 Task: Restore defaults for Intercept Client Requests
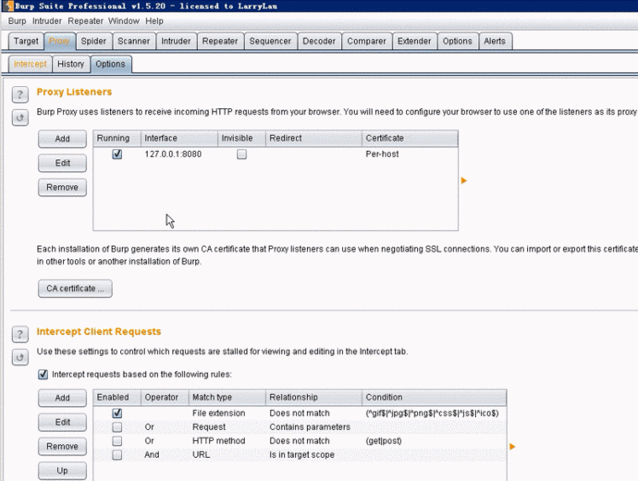coord(20,358)
